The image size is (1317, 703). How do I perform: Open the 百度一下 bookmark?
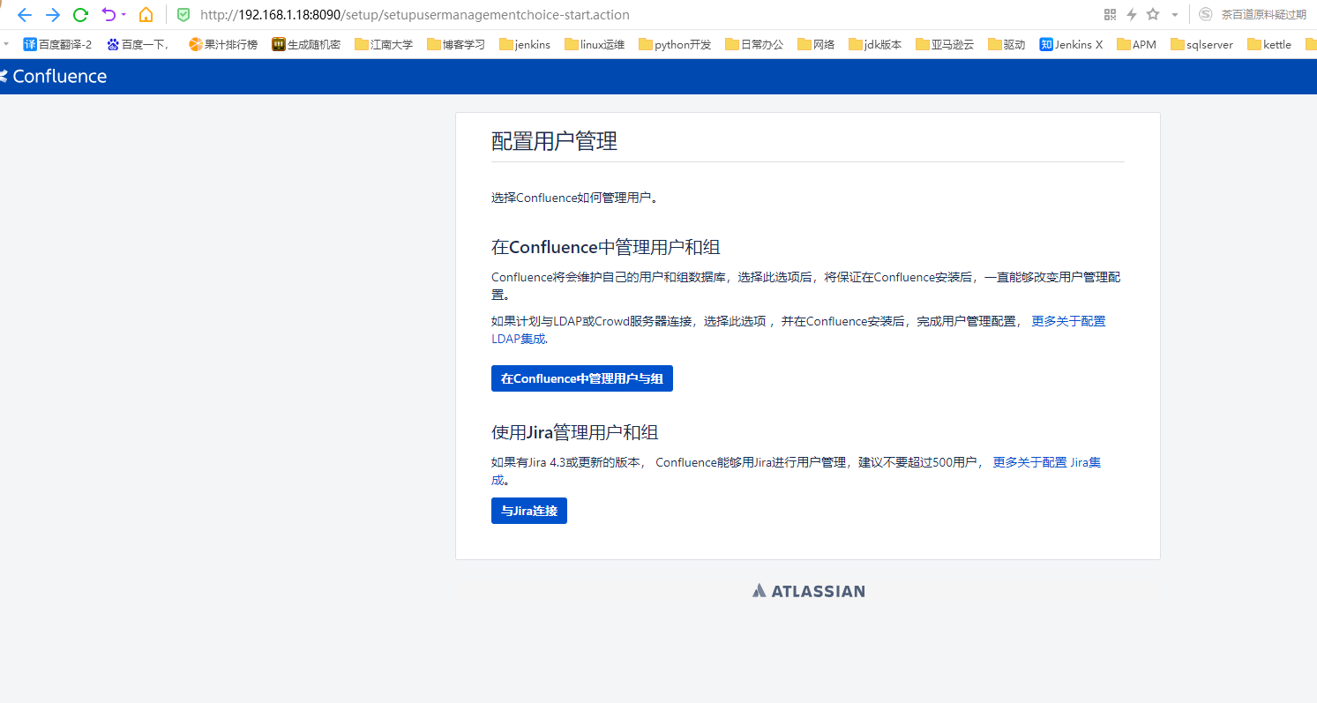tap(138, 44)
